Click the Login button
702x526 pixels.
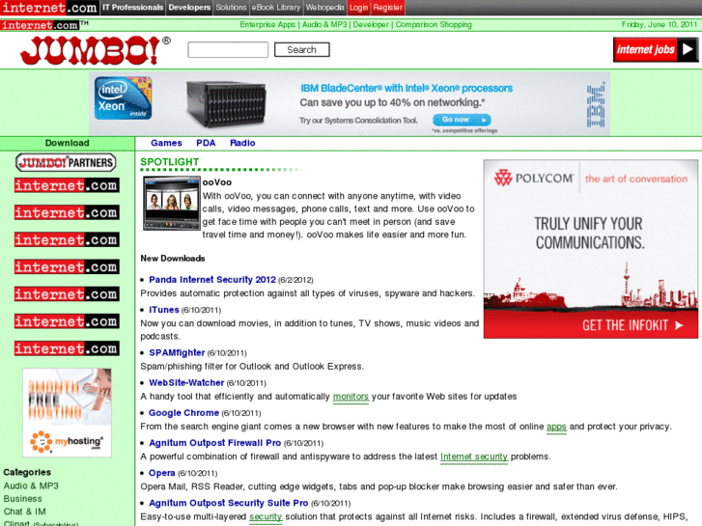click(x=358, y=8)
